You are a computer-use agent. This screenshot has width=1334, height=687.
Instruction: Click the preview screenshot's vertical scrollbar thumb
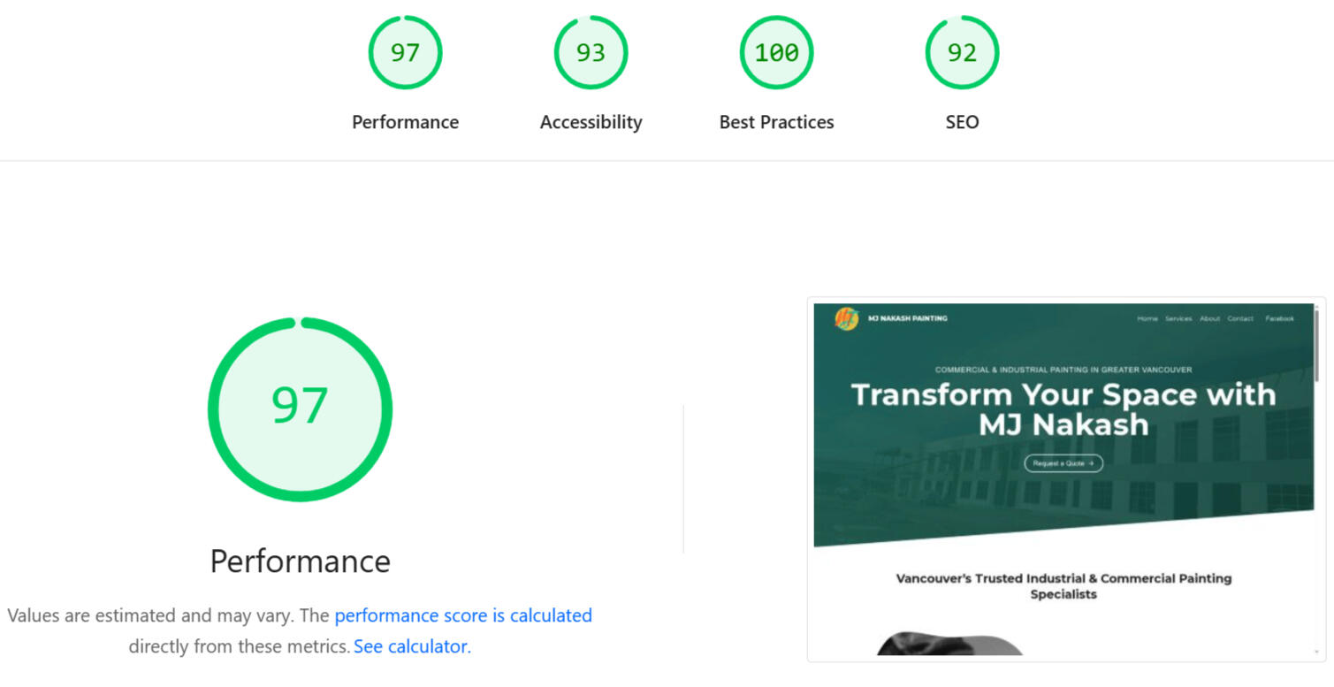click(1316, 345)
